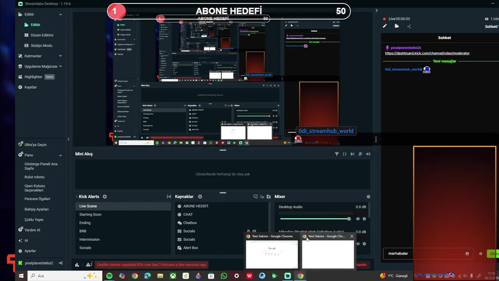Toggle visibility of the first Socials source
Viewport: 499px width, 281px height.
254,231
